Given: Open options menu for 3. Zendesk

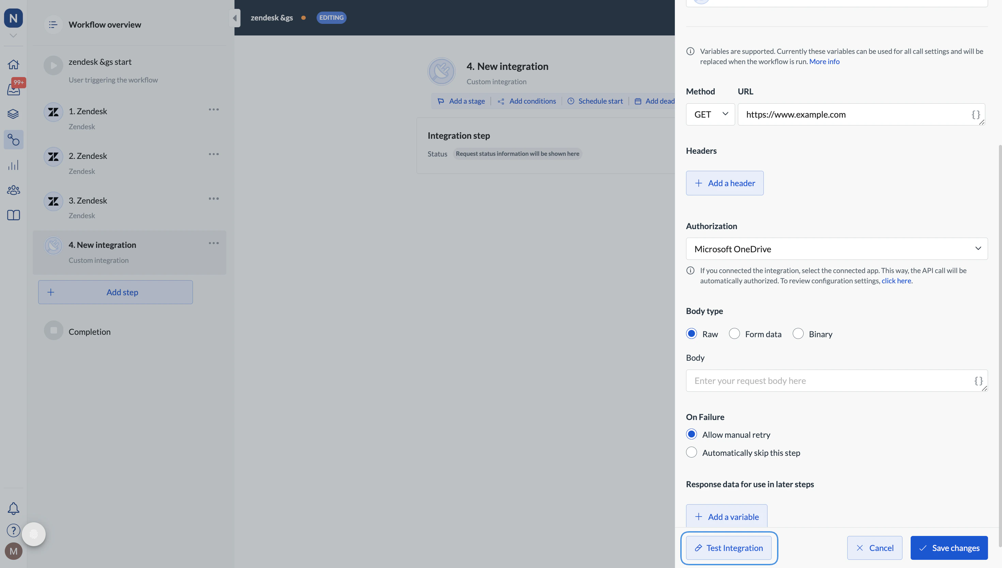Looking at the screenshot, I should pyautogui.click(x=213, y=199).
